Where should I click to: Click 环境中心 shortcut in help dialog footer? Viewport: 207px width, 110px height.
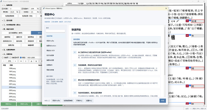coord(79,101)
